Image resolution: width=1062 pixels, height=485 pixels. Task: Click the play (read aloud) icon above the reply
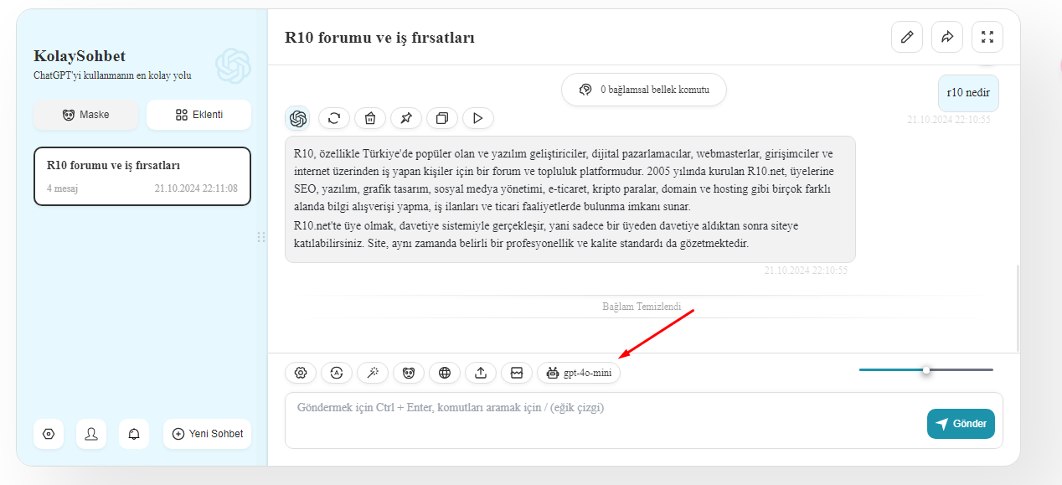(477, 118)
